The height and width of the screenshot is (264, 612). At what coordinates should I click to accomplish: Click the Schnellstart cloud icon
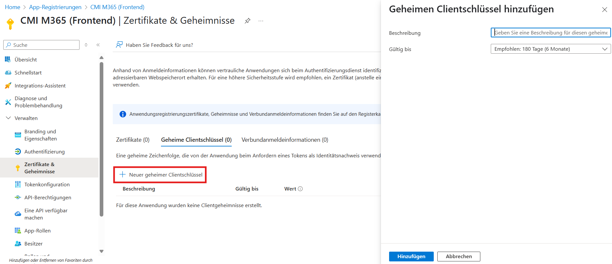coord(8,73)
